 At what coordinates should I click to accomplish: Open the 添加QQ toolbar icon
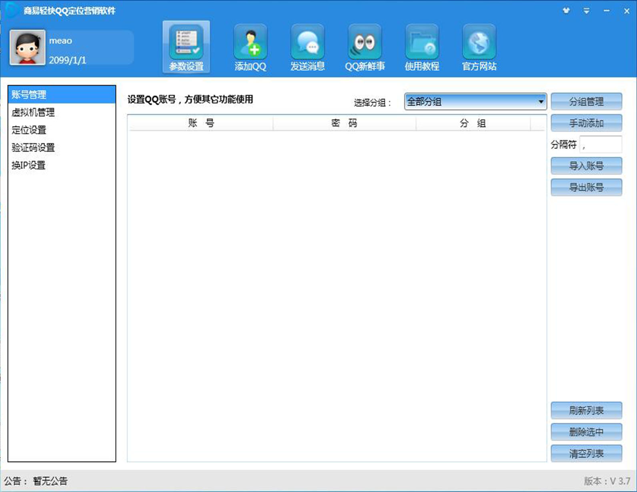tap(250, 47)
